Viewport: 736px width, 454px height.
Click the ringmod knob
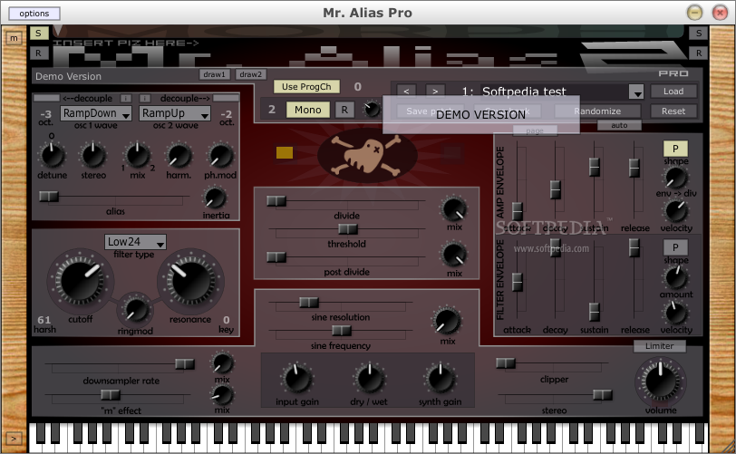coord(135,309)
